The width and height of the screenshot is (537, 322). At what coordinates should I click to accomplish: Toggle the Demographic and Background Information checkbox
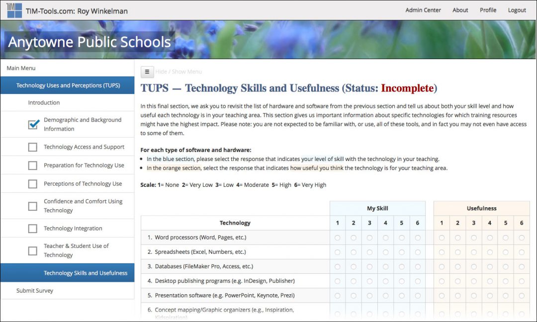click(x=33, y=124)
